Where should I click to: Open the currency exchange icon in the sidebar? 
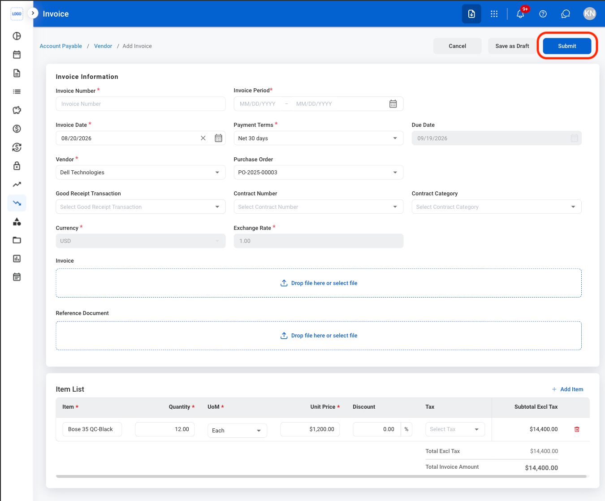click(17, 147)
